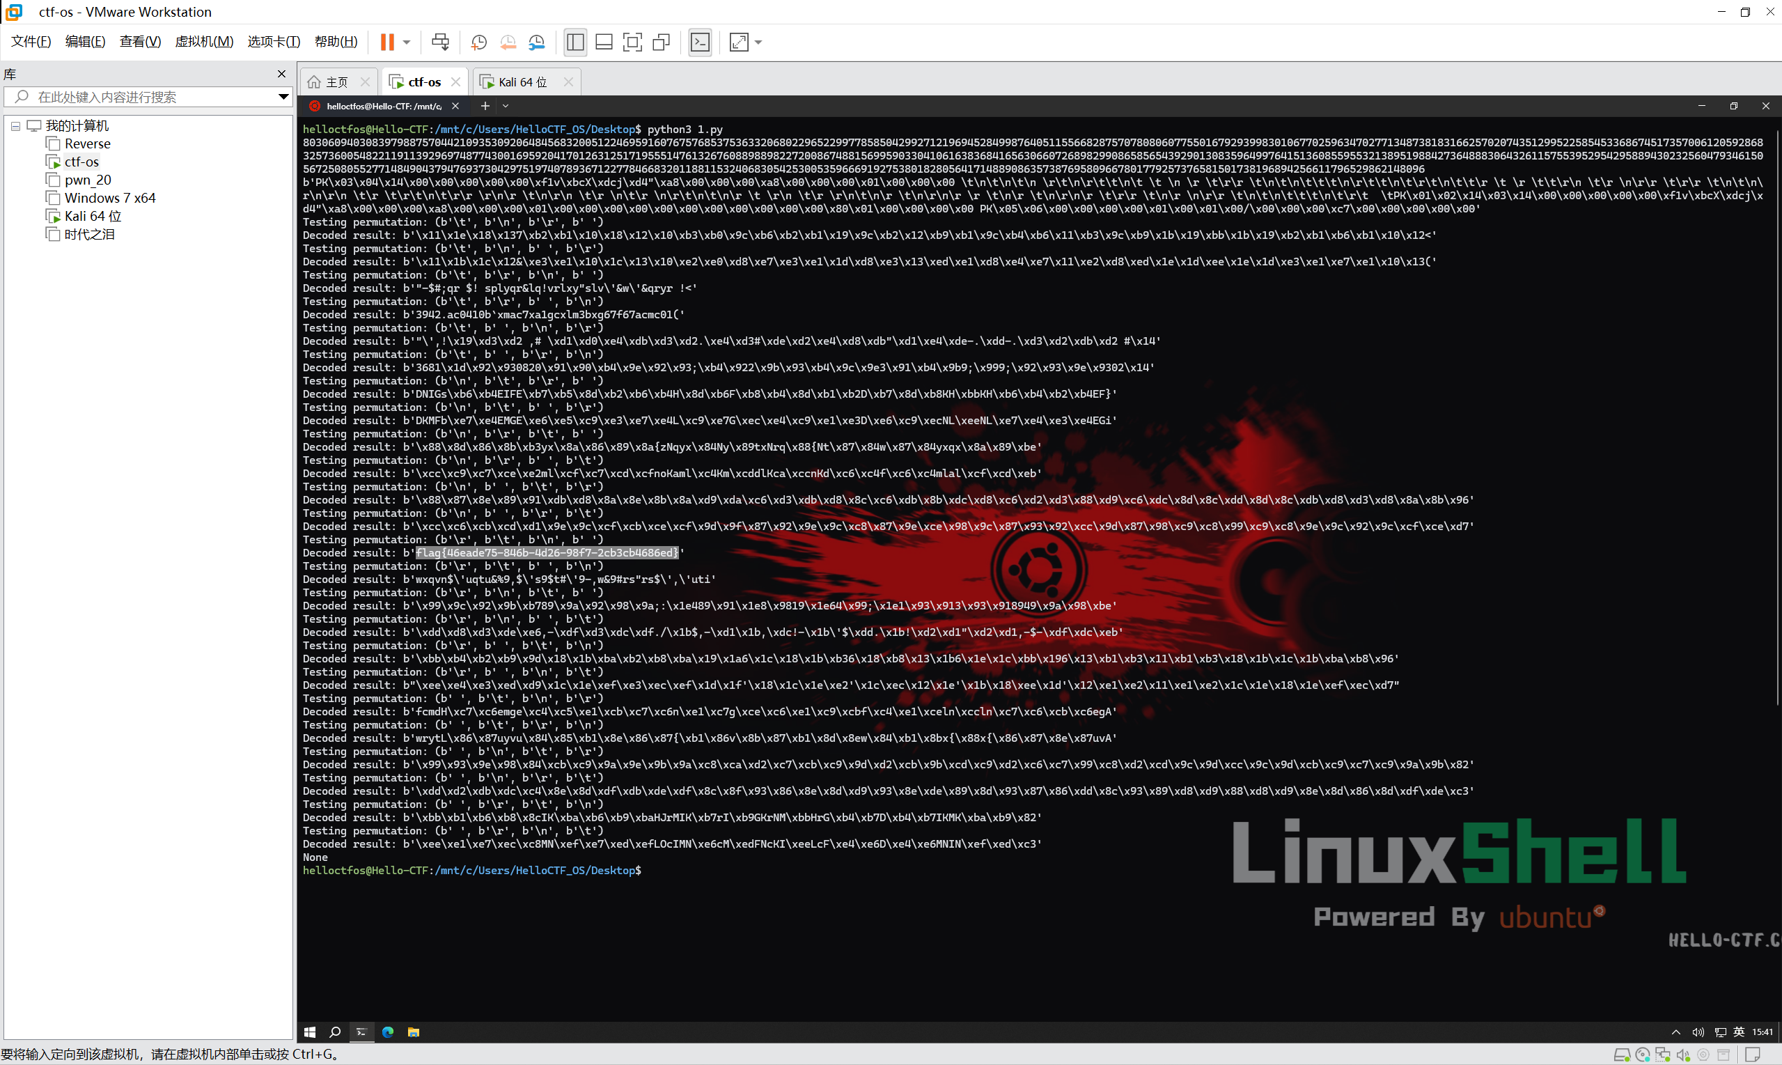Show hidden tray icons chevron
Image resolution: width=1782 pixels, height=1065 pixels.
(x=1676, y=1032)
